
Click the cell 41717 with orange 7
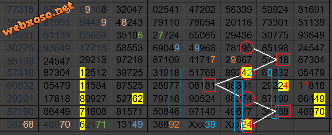pyautogui.click(x=202, y=60)
